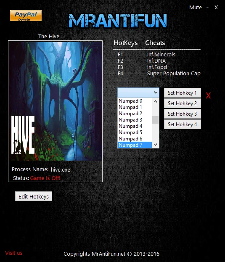Click Set Hohkey 2 button

click(x=182, y=103)
